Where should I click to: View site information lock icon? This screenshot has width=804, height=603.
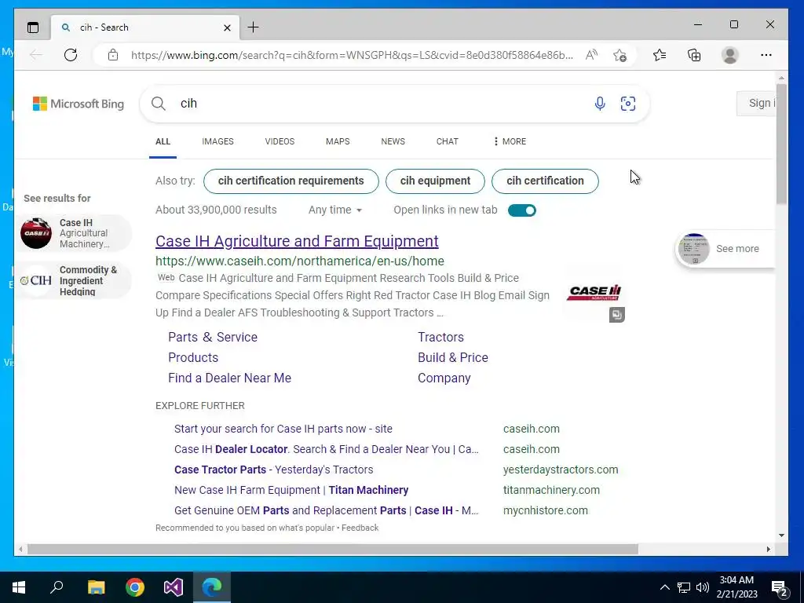point(113,55)
